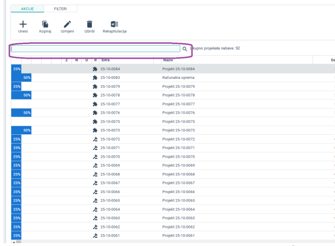
Task: Click the Unesi plus icon
Action: (23, 24)
